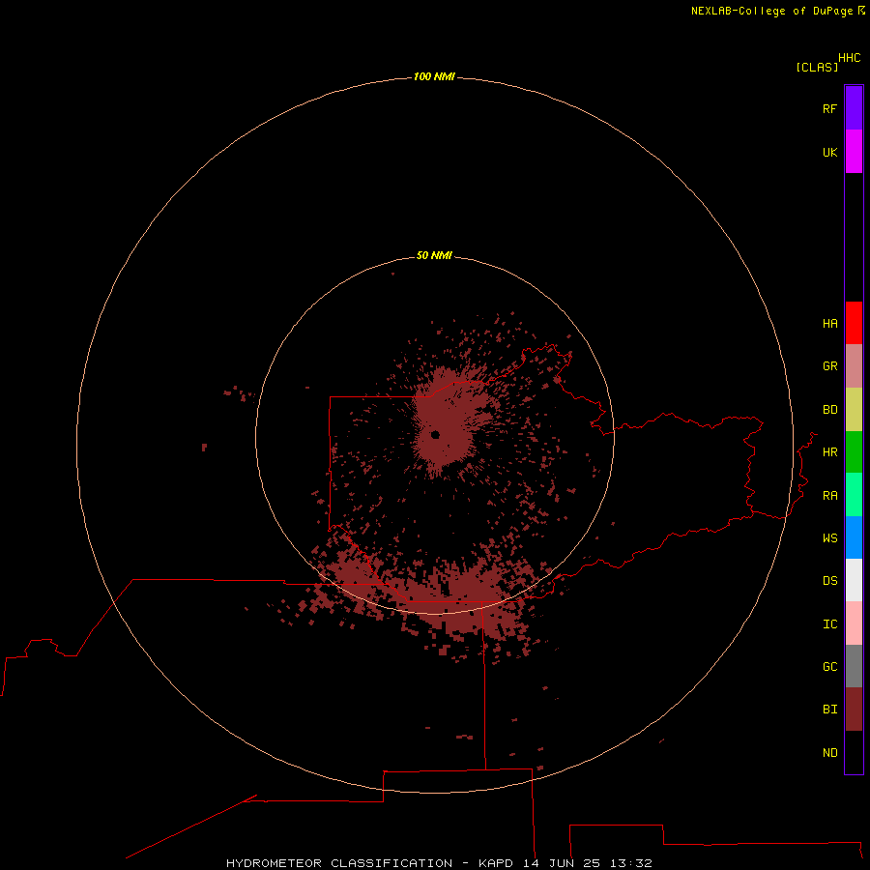
Task: Click the HA legend label
Action: 829,324
